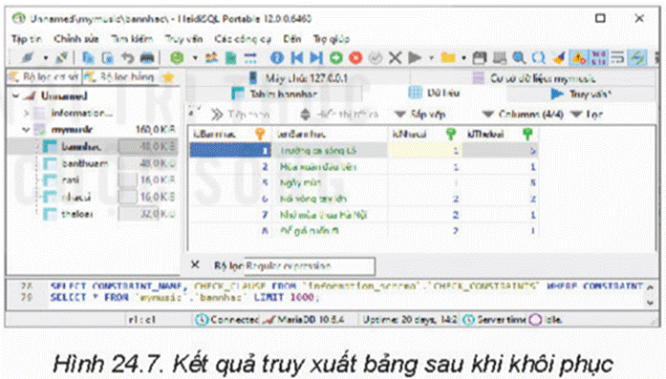Open the Tập tin menu
The image size is (666, 379).
[x=27, y=39]
